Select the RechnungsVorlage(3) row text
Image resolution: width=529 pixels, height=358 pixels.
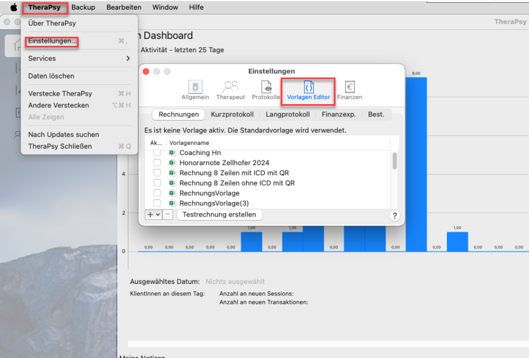point(214,203)
